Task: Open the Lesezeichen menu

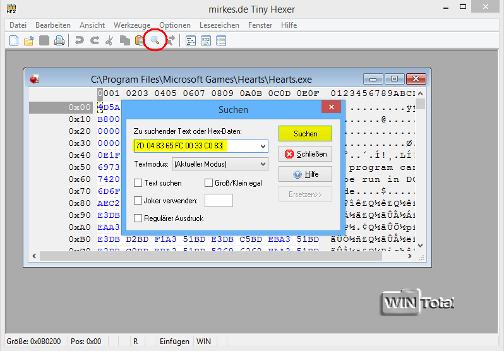Action: click(219, 25)
